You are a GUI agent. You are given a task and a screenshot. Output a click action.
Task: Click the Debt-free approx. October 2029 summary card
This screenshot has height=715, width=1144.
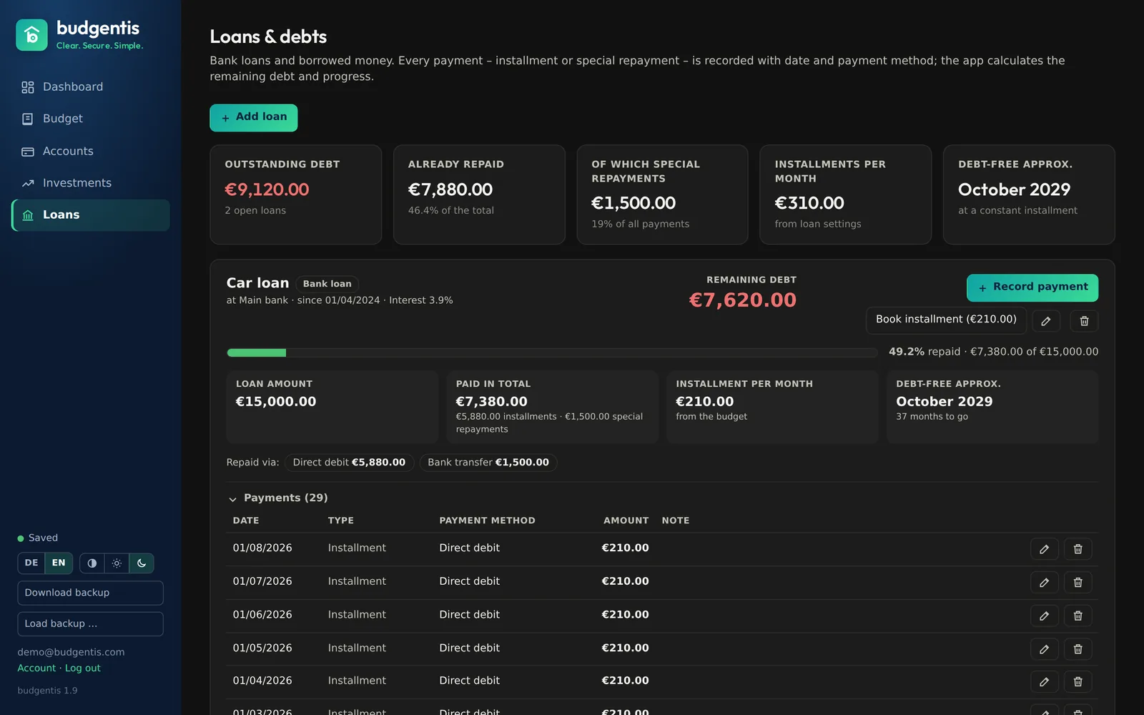pos(1029,194)
